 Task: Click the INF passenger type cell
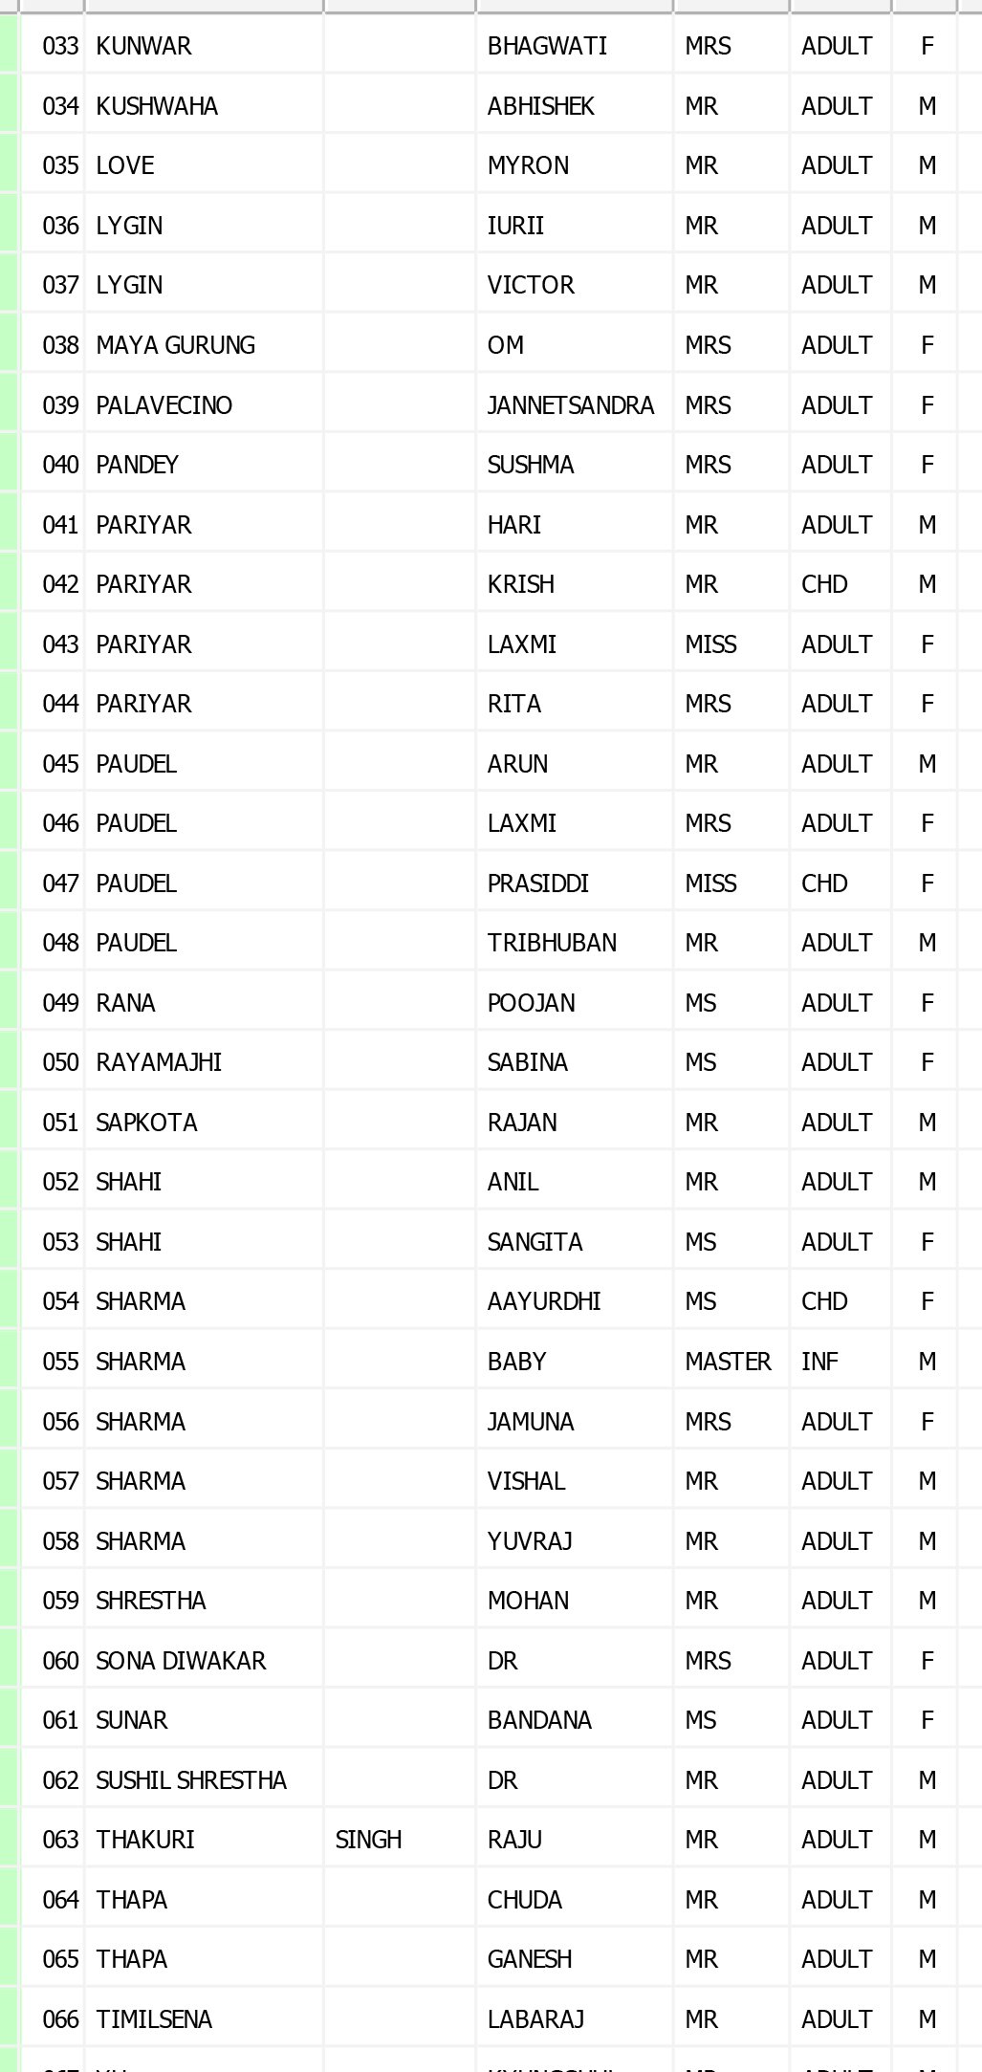coord(819,1362)
